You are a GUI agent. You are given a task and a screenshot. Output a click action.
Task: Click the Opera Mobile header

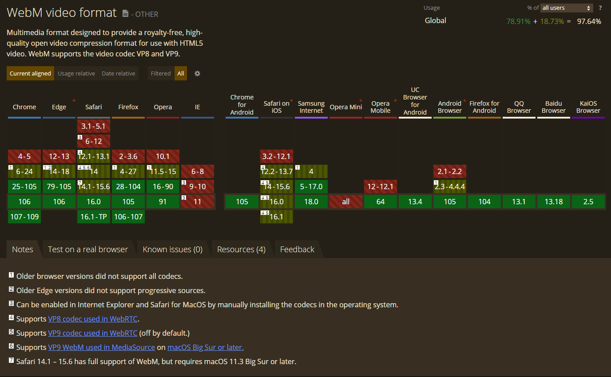pyautogui.click(x=381, y=107)
